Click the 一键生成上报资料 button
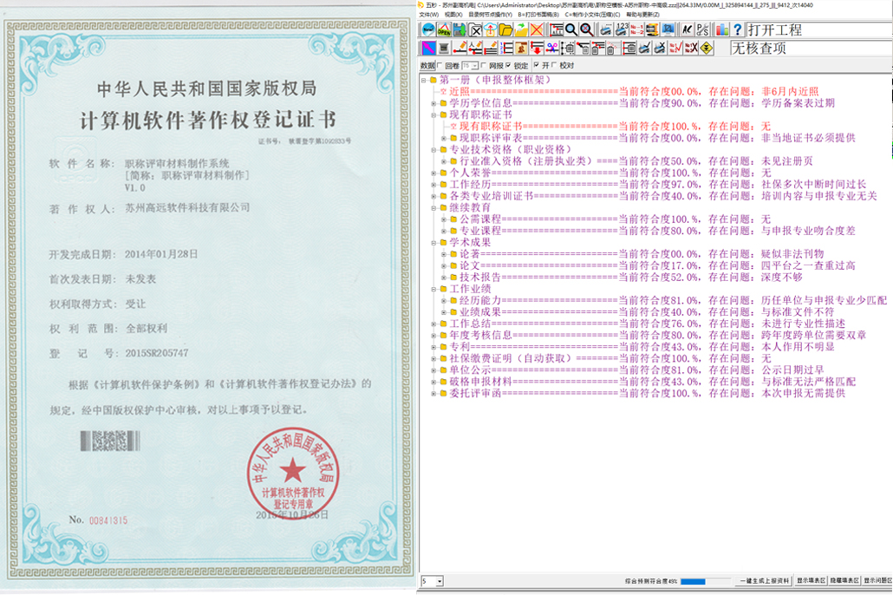 coord(764,581)
